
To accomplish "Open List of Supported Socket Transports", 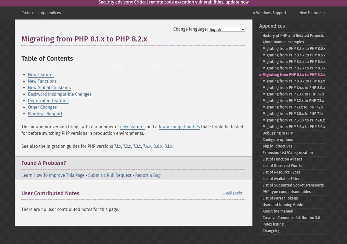I will 293,185.
